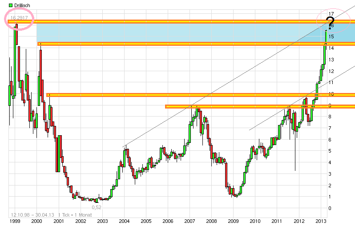Click the 17 price axis value
355x234 pixels.
tap(331, 14)
